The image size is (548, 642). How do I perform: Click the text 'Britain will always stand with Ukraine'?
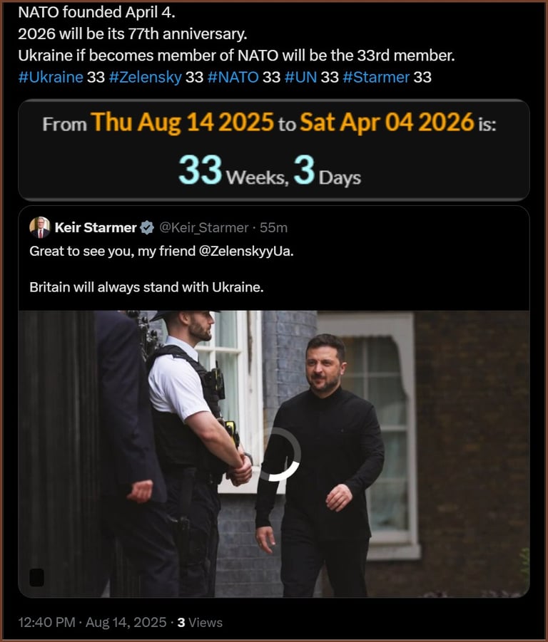[146, 287]
